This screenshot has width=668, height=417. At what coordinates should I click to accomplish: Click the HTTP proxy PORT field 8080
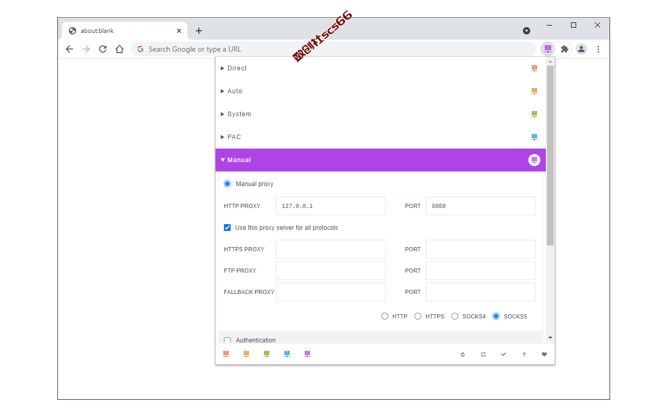coord(481,206)
